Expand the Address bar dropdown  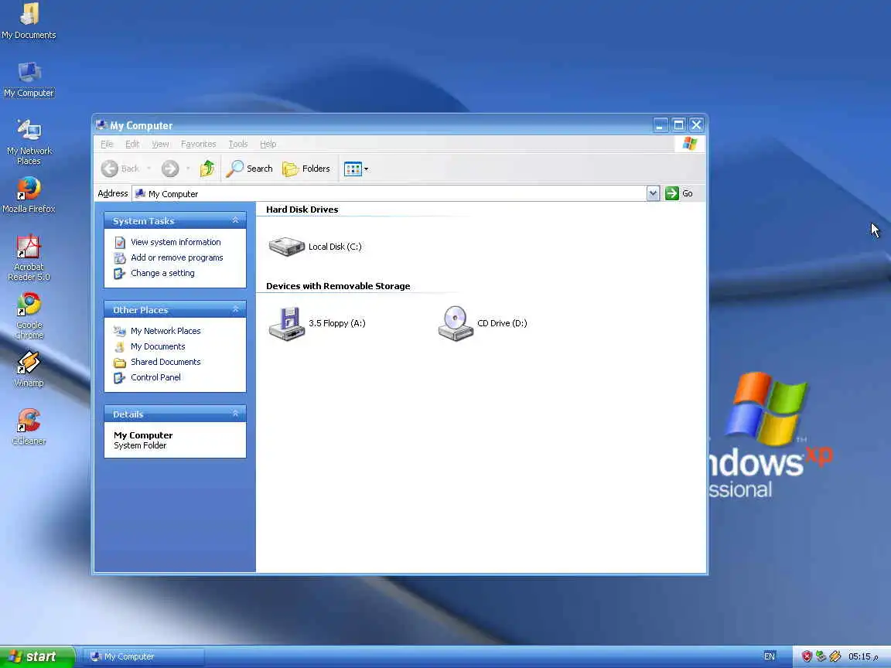click(x=653, y=194)
